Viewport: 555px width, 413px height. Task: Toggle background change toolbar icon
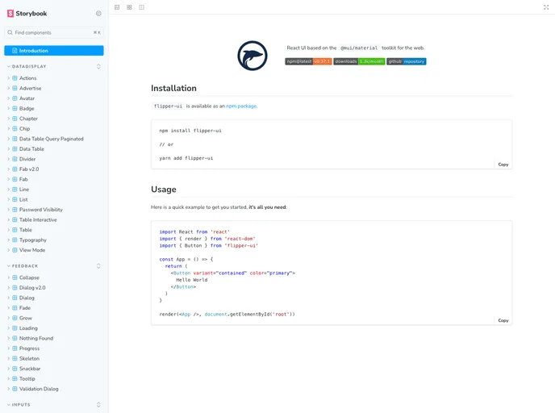(x=117, y=7)
